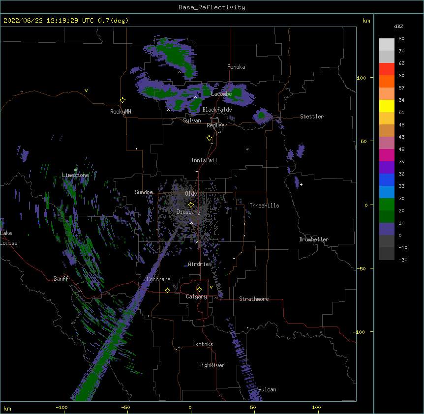Click the 42 dBZ magenta swatch
424x414 pixels.
(387, 155)
